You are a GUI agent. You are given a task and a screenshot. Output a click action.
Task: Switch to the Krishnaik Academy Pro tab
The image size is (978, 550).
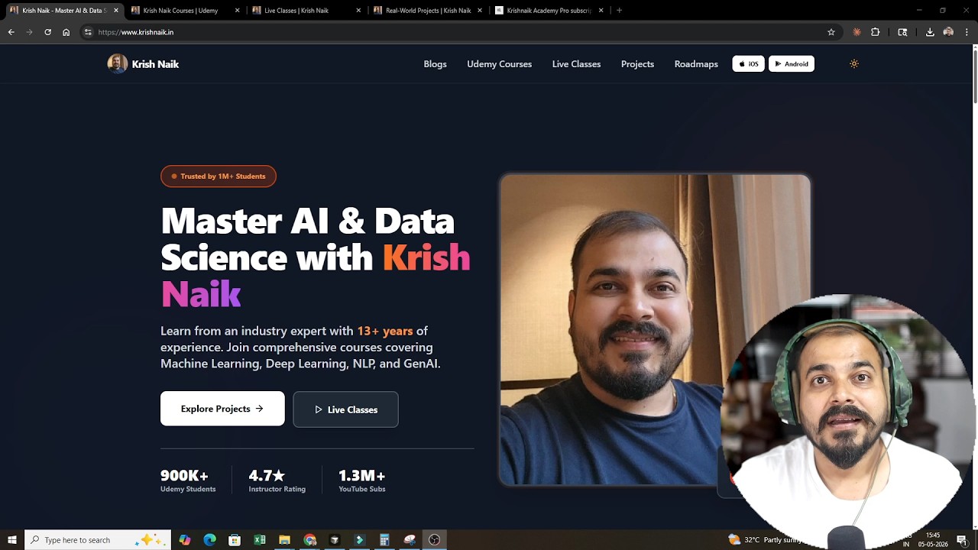tap(549, 11)
